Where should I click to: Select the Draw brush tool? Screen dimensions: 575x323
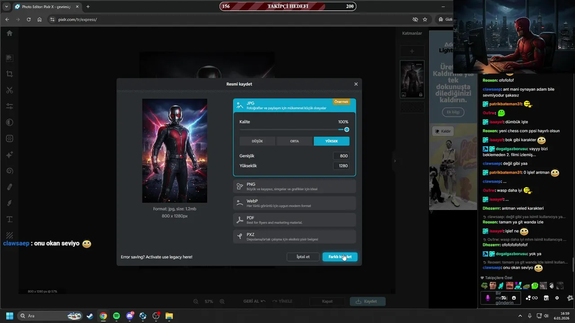(9, 203)
